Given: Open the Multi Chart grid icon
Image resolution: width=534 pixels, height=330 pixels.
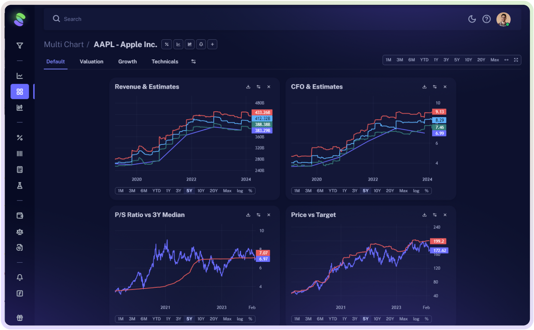Looking at the screenshot, I should point(19,91).
